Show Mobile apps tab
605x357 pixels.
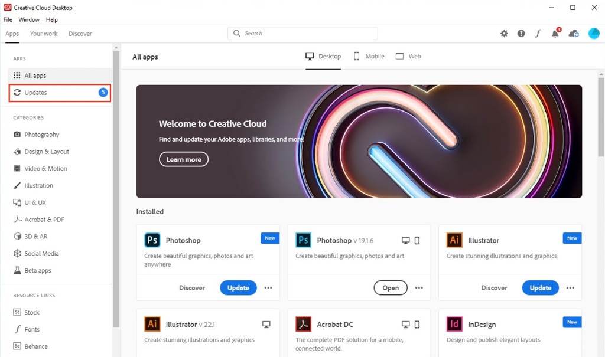(x=369, y=56)
